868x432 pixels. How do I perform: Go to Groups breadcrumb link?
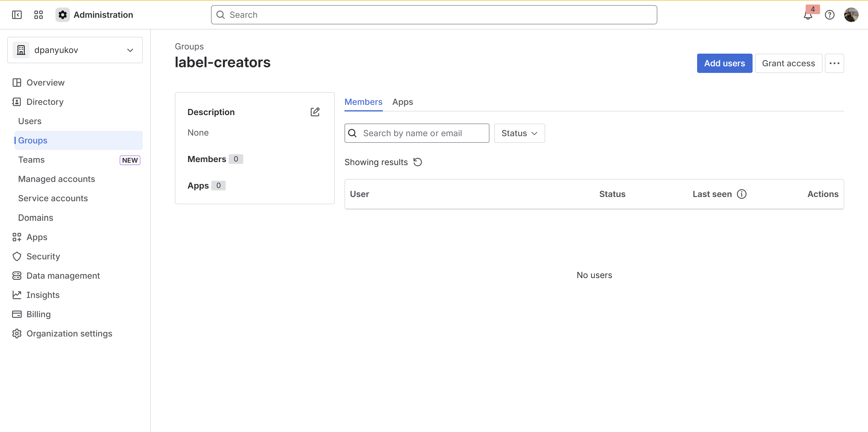pos(189,46)
